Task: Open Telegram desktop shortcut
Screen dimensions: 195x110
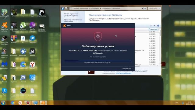Action: 32,39
